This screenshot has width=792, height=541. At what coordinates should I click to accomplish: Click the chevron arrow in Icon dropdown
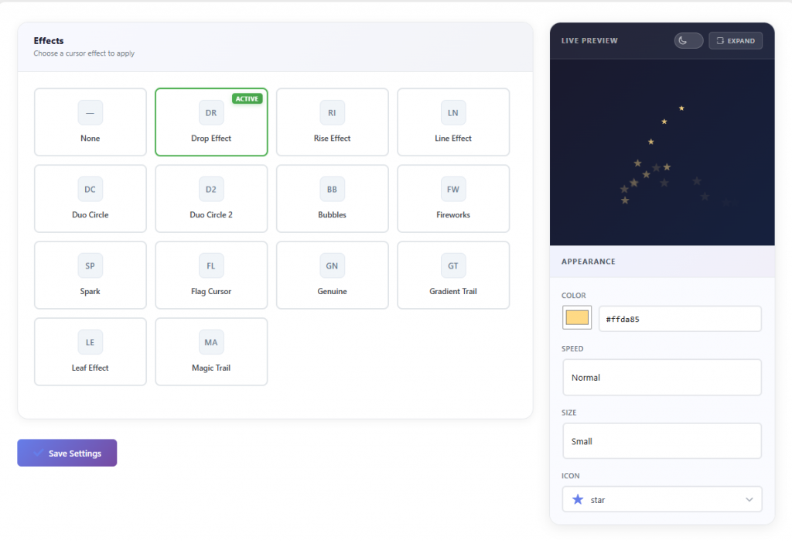click(x=749, y=499)
